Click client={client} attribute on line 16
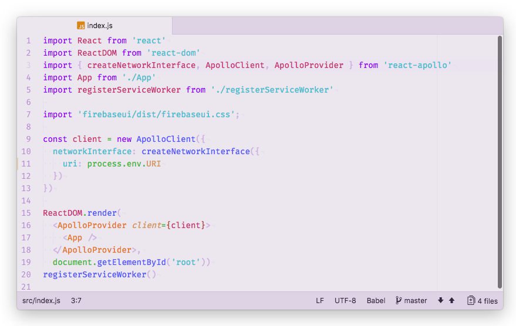Screen dimensions: 516x326 (168, 225)
